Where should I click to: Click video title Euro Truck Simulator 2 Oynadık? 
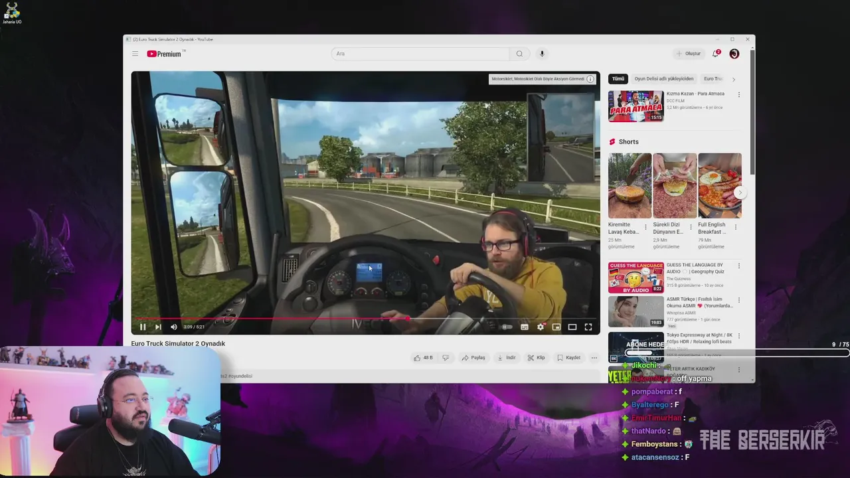click(x=178, y=343)
